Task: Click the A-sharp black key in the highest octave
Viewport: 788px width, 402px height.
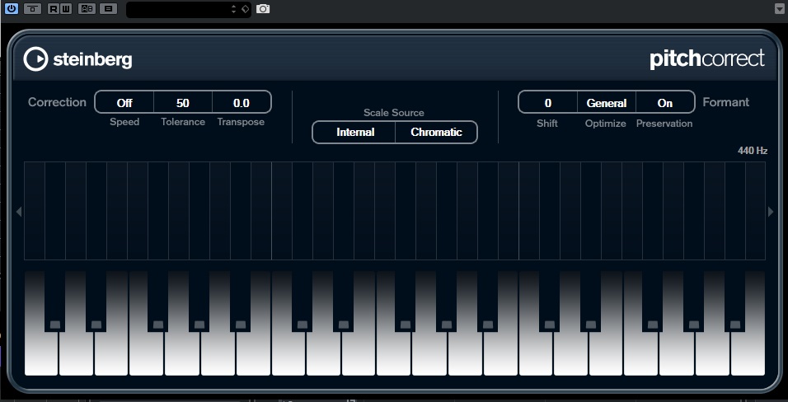Action: point(734,301)
